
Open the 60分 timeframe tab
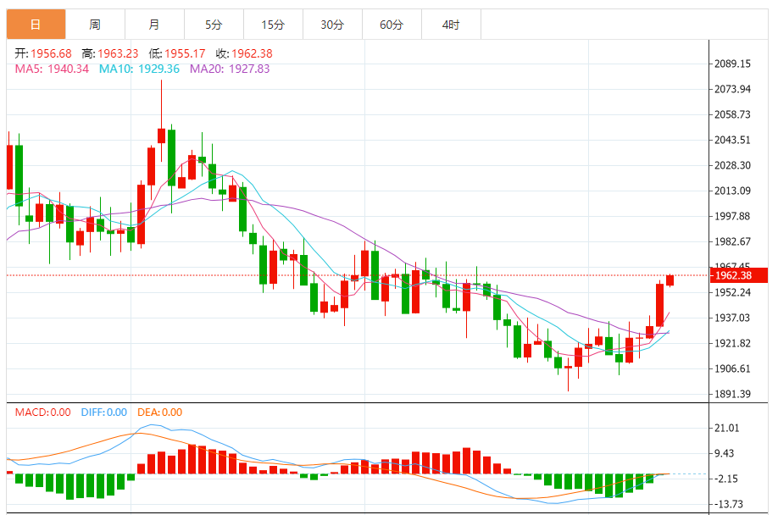pos(392,25)
